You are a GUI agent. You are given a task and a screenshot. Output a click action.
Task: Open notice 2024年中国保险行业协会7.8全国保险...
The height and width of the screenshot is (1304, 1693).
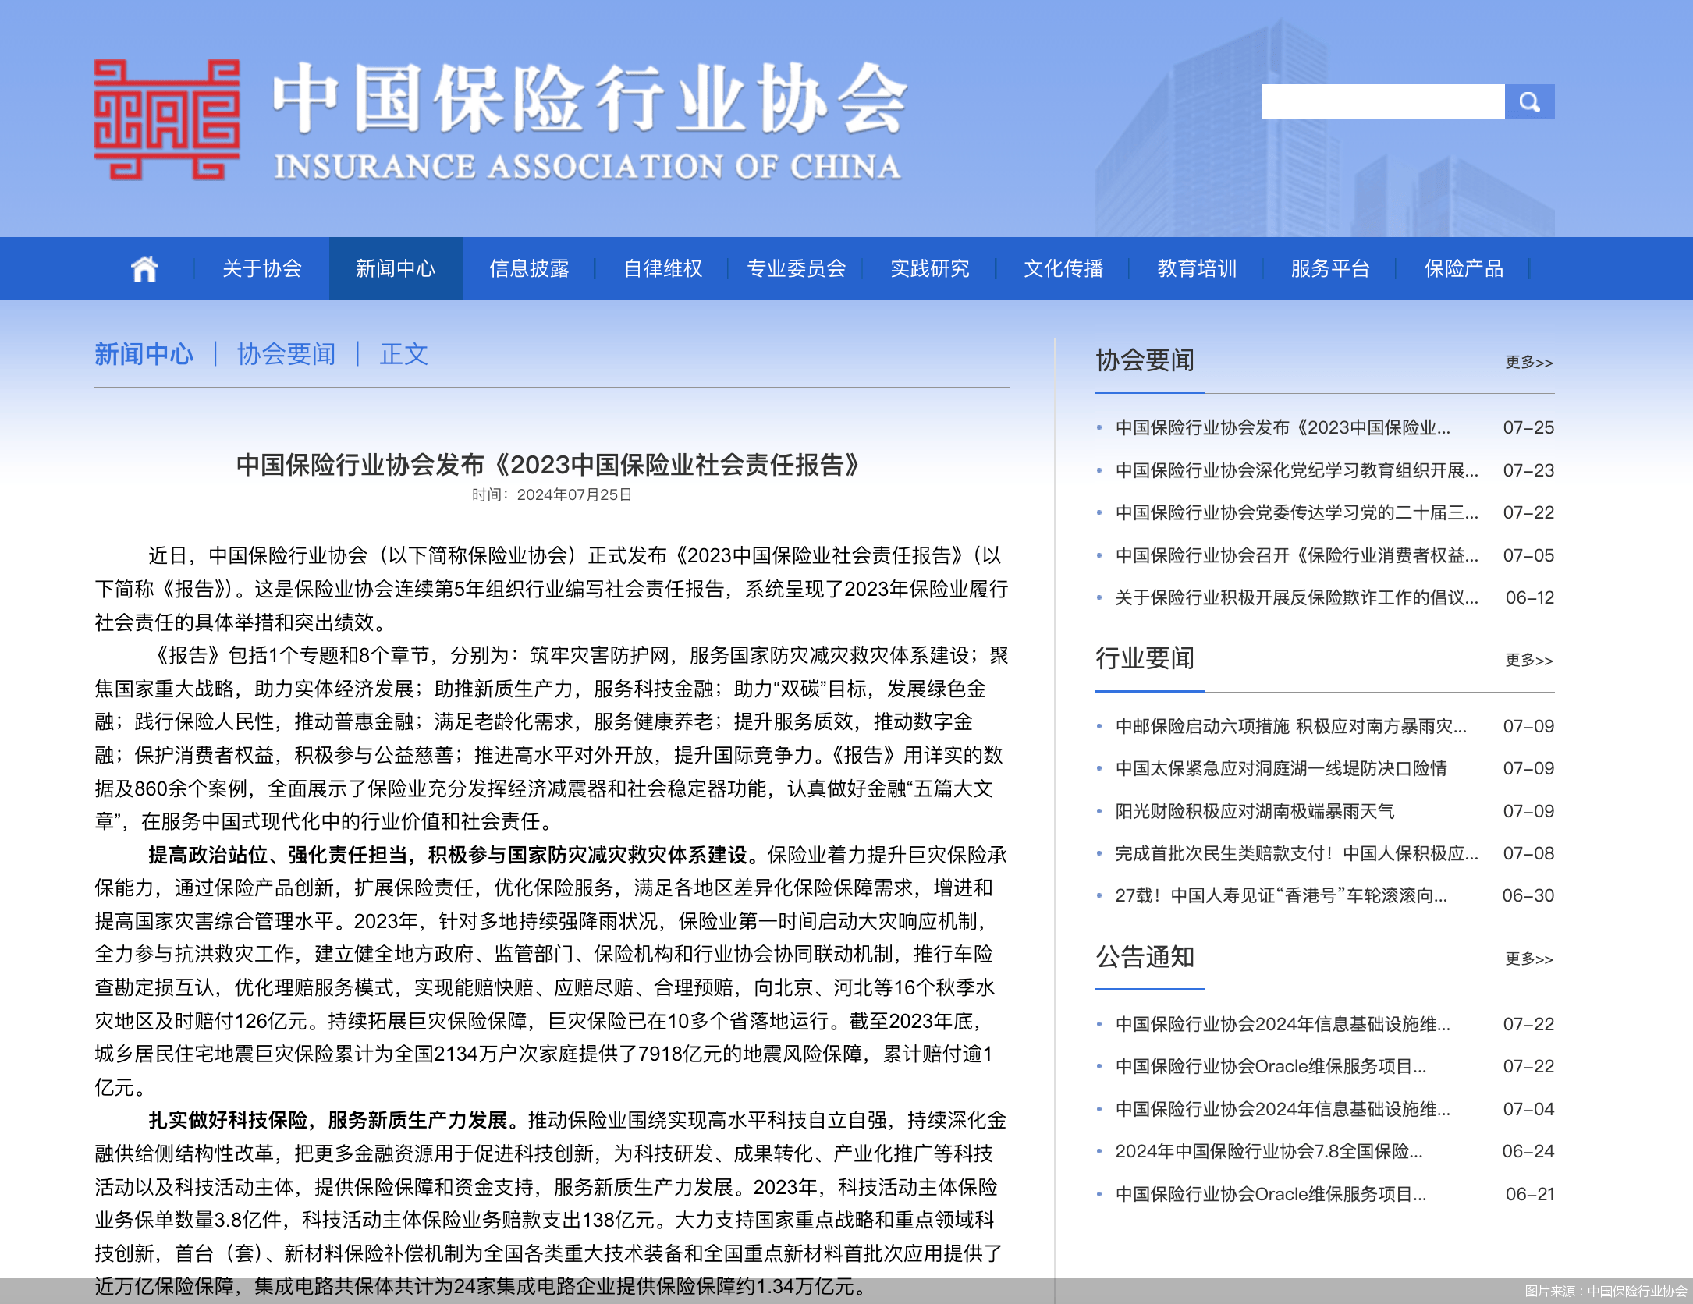tap(1269, 1151)
